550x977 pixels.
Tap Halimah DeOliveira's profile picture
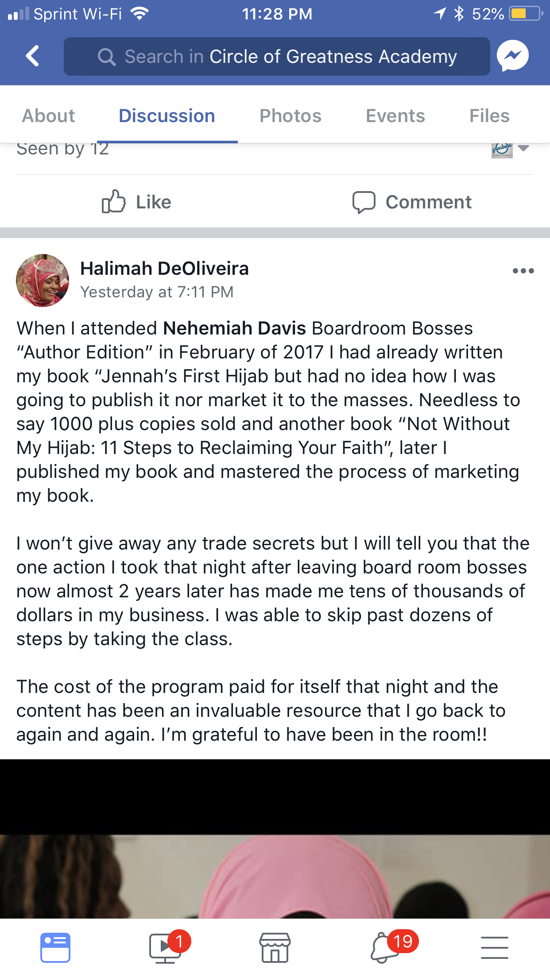[43, 281]
